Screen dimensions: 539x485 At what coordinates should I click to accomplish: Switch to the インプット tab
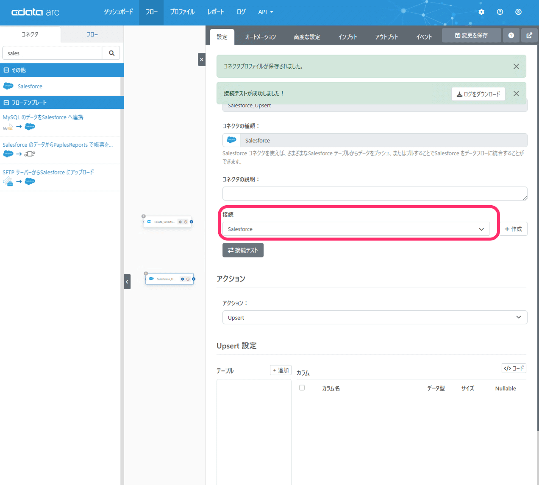tap(348, 37)
